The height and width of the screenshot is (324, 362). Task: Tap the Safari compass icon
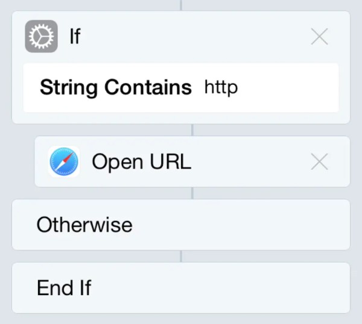click(x=64, y=161)
